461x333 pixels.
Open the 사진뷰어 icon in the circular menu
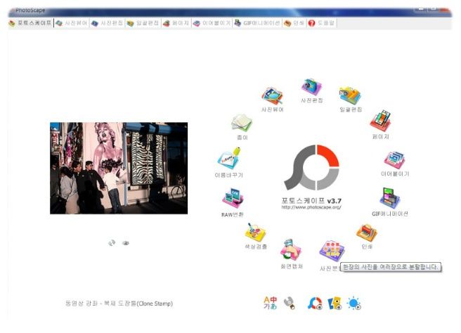[x=272, y=96]
